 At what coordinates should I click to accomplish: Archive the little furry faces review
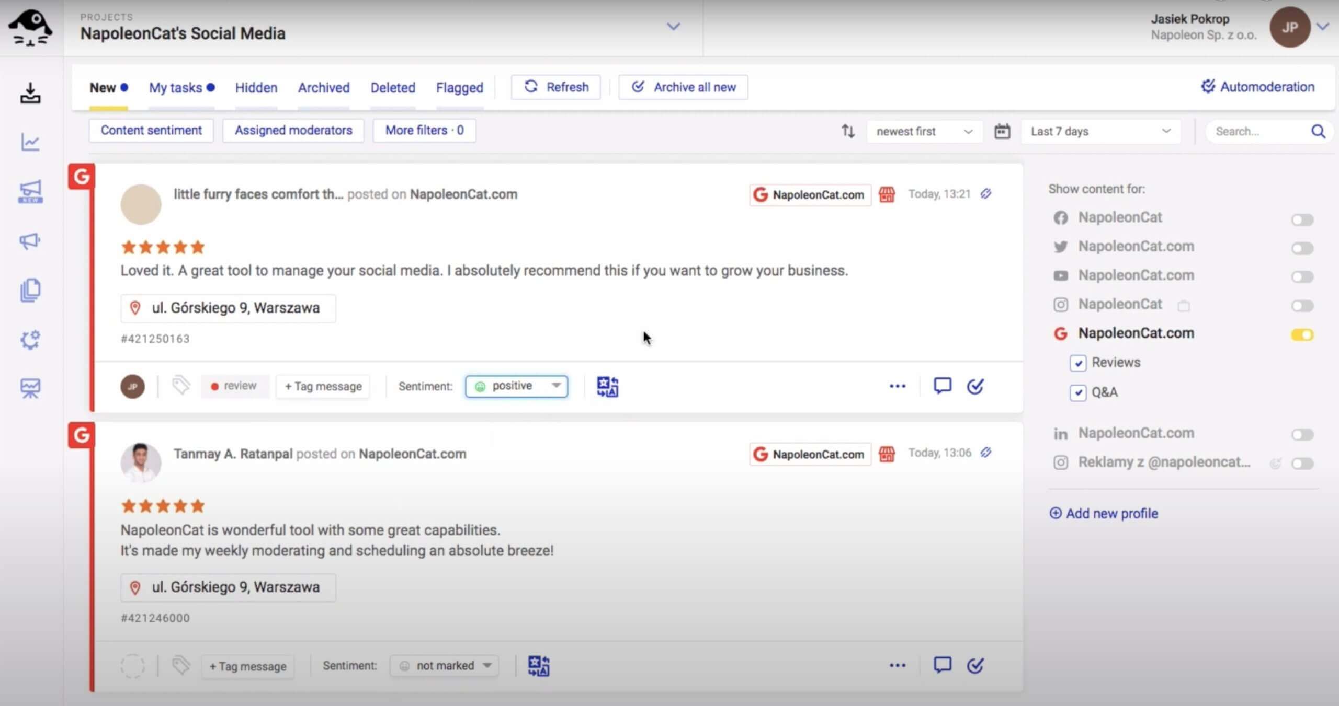(x=975, y=386)
